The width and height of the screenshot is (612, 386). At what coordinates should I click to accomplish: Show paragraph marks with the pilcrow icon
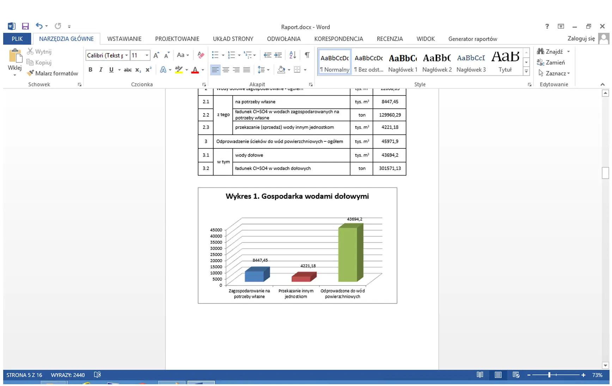307,55
